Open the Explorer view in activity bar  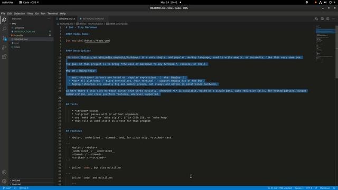tap(4, 20)
